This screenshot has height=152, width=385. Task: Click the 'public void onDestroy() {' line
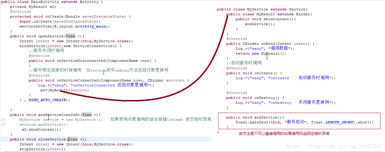pyautogui.click(x=255, y=98)
